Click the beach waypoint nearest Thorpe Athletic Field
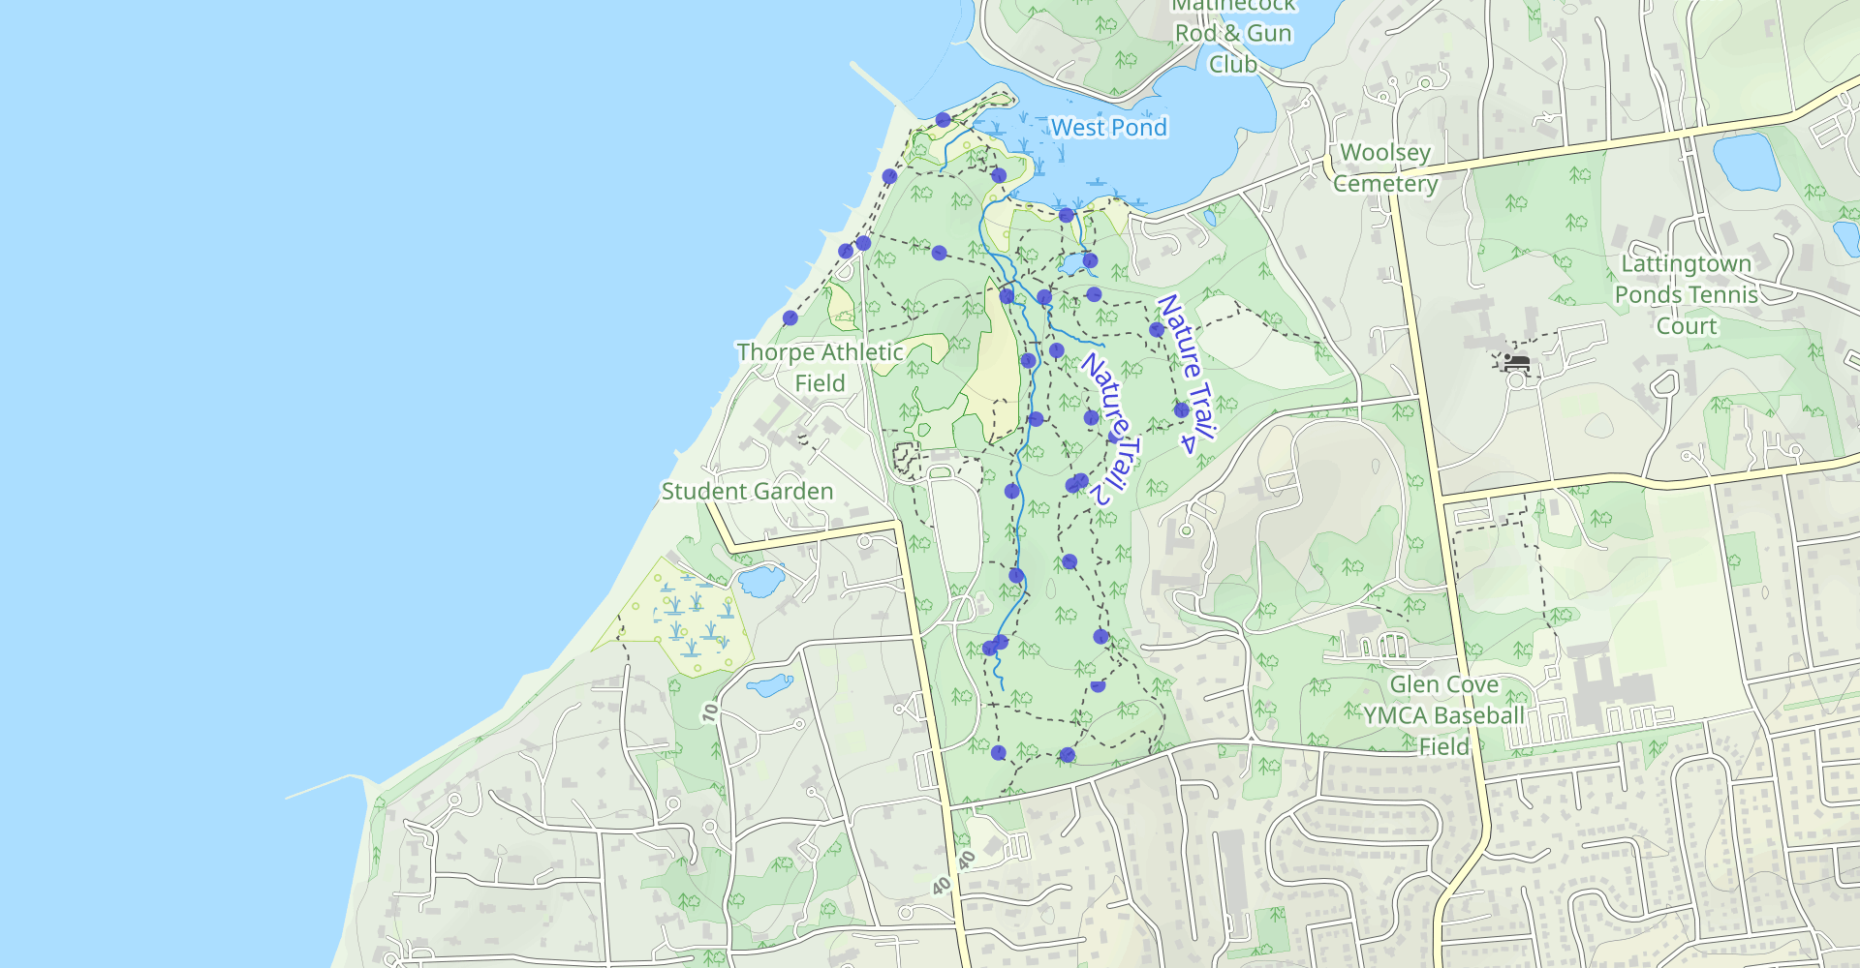The height and width of the screenshot is (968, 1860). pyautogui.click(x=790, y=318)
